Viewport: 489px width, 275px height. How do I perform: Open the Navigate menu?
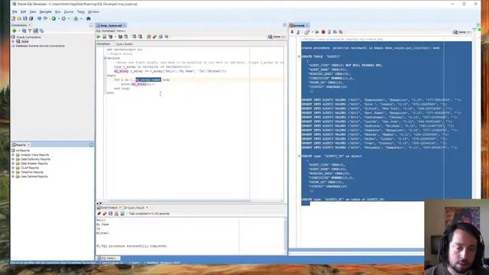[x=46, y=12]
